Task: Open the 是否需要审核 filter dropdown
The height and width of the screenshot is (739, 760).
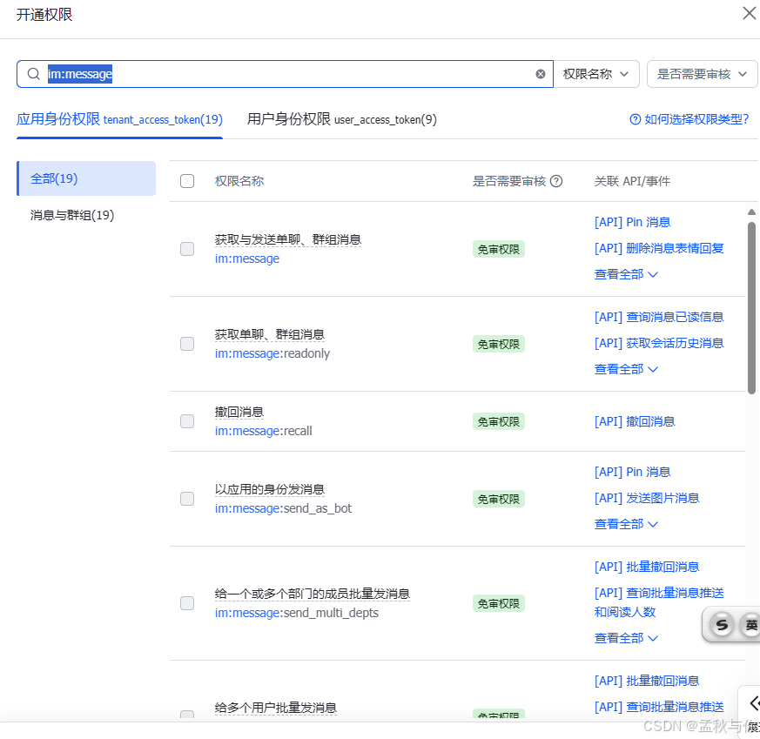Action: tap(702, 74)
